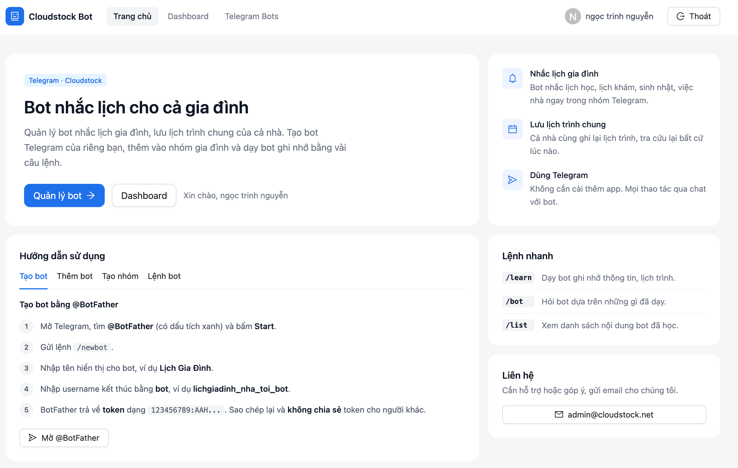
Task: Click the white Dashboard button in hero section
Action: [x=144, y=195]
